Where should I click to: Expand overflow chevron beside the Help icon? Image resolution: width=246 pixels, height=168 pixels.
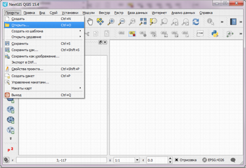pyautogui.click(x=241, y=22)
